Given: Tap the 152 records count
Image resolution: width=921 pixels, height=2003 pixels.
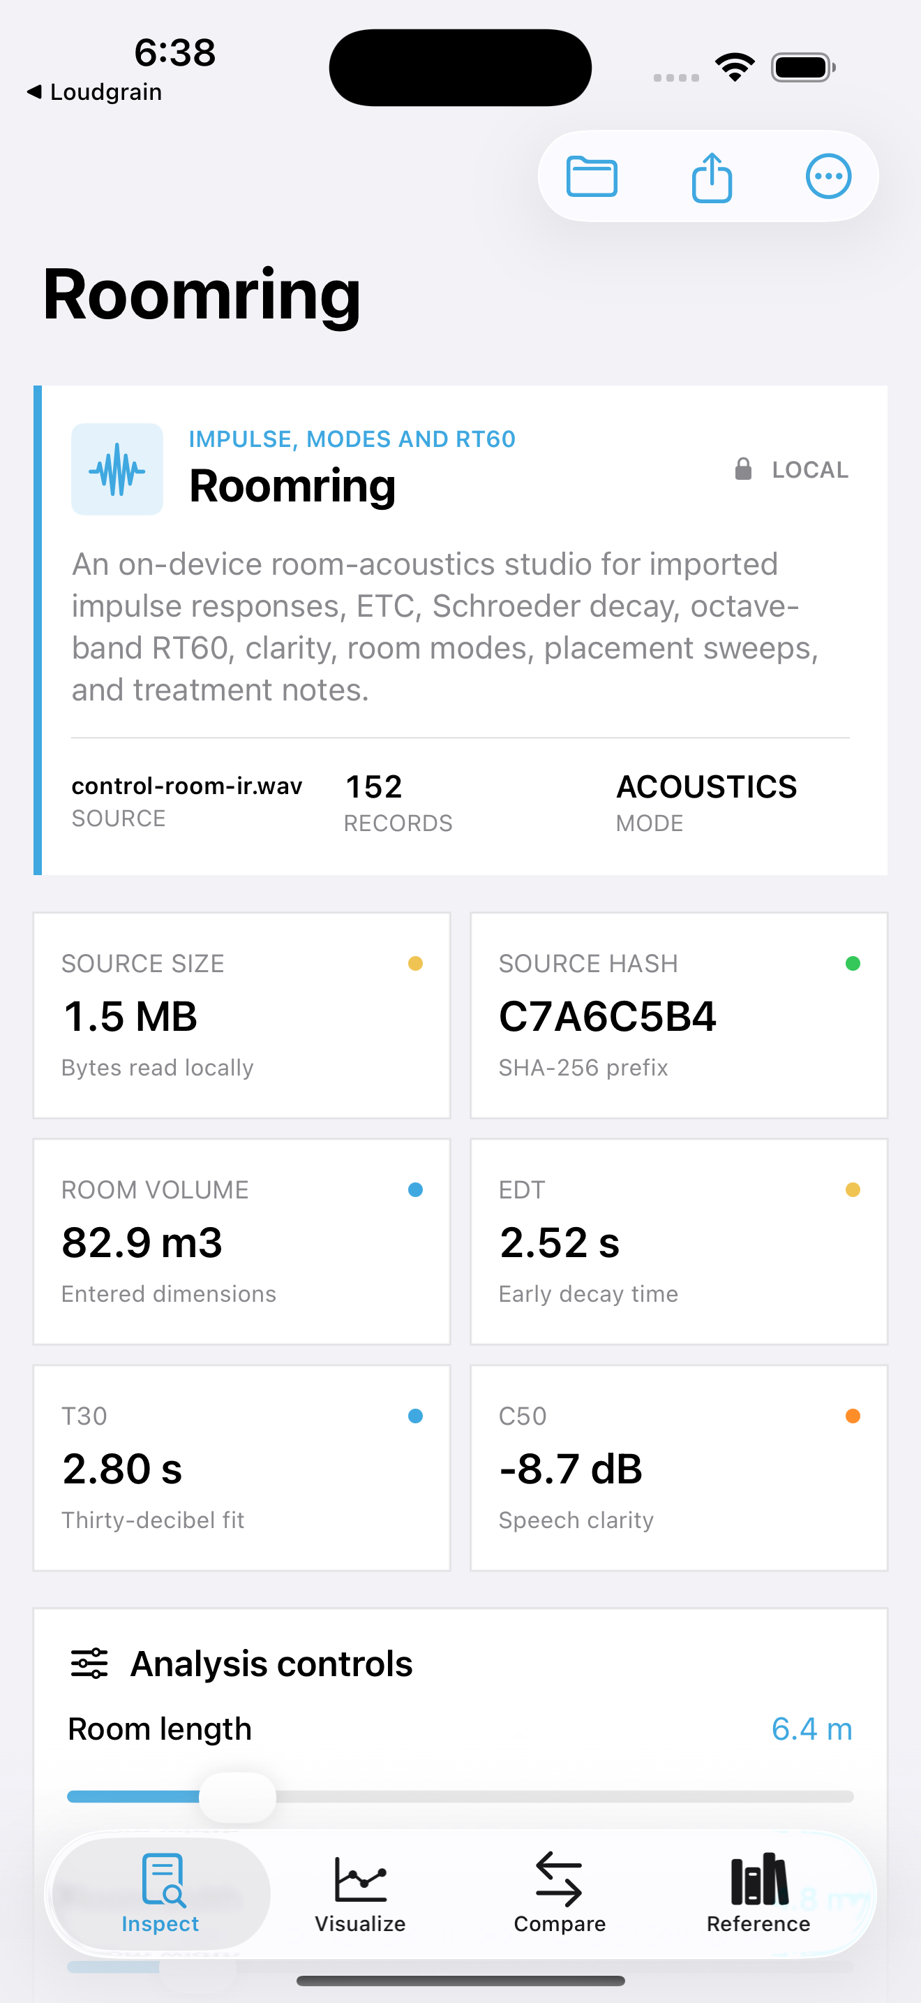Looking at the screenshot, I should tap(373, 787).
